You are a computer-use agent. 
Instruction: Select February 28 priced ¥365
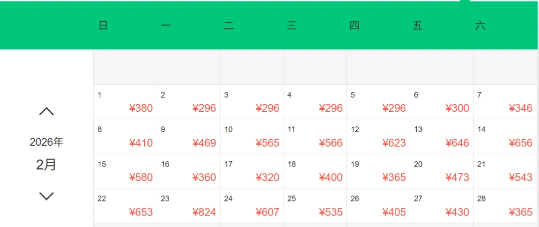point(505,206)
